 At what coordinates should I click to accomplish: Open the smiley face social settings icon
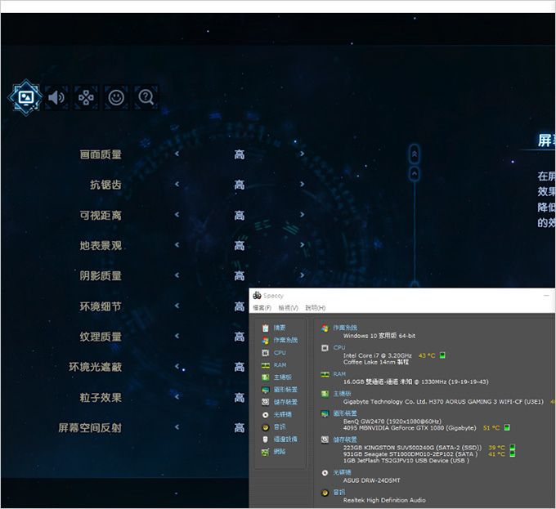(x=116, y=97)
